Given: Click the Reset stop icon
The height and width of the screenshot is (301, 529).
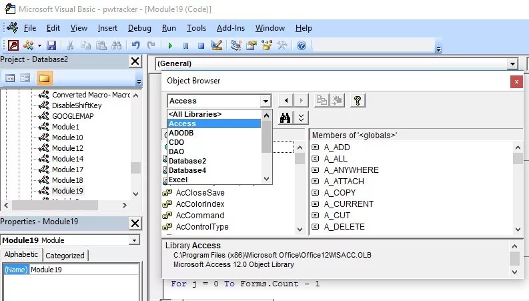Looking at the screenshot, I should [201, 45].
